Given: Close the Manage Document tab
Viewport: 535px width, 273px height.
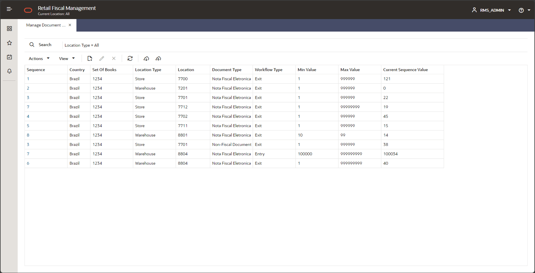Looking at the screenshot, I should tap(70, 25).
